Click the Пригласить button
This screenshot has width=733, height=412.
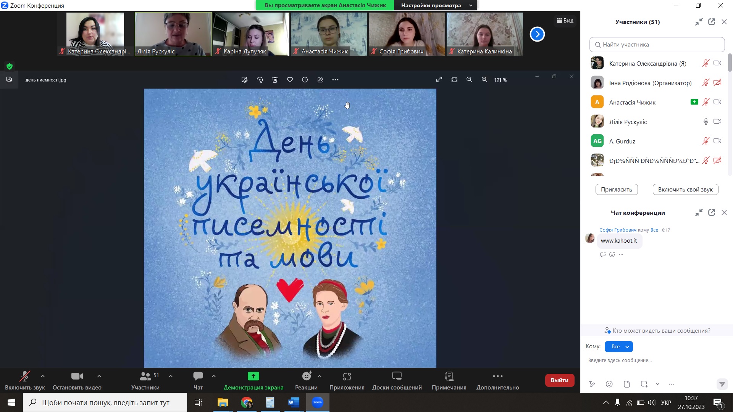click(x=616, y=189)
